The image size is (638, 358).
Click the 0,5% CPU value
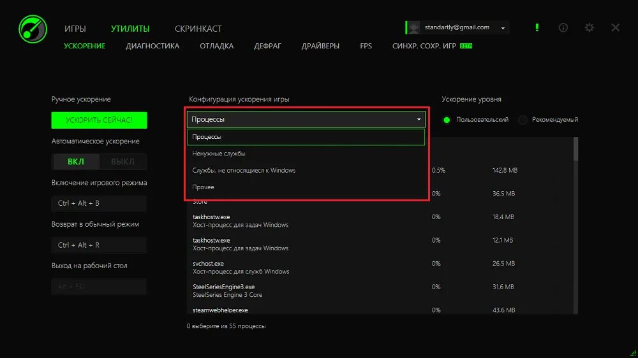pos(439,170)
